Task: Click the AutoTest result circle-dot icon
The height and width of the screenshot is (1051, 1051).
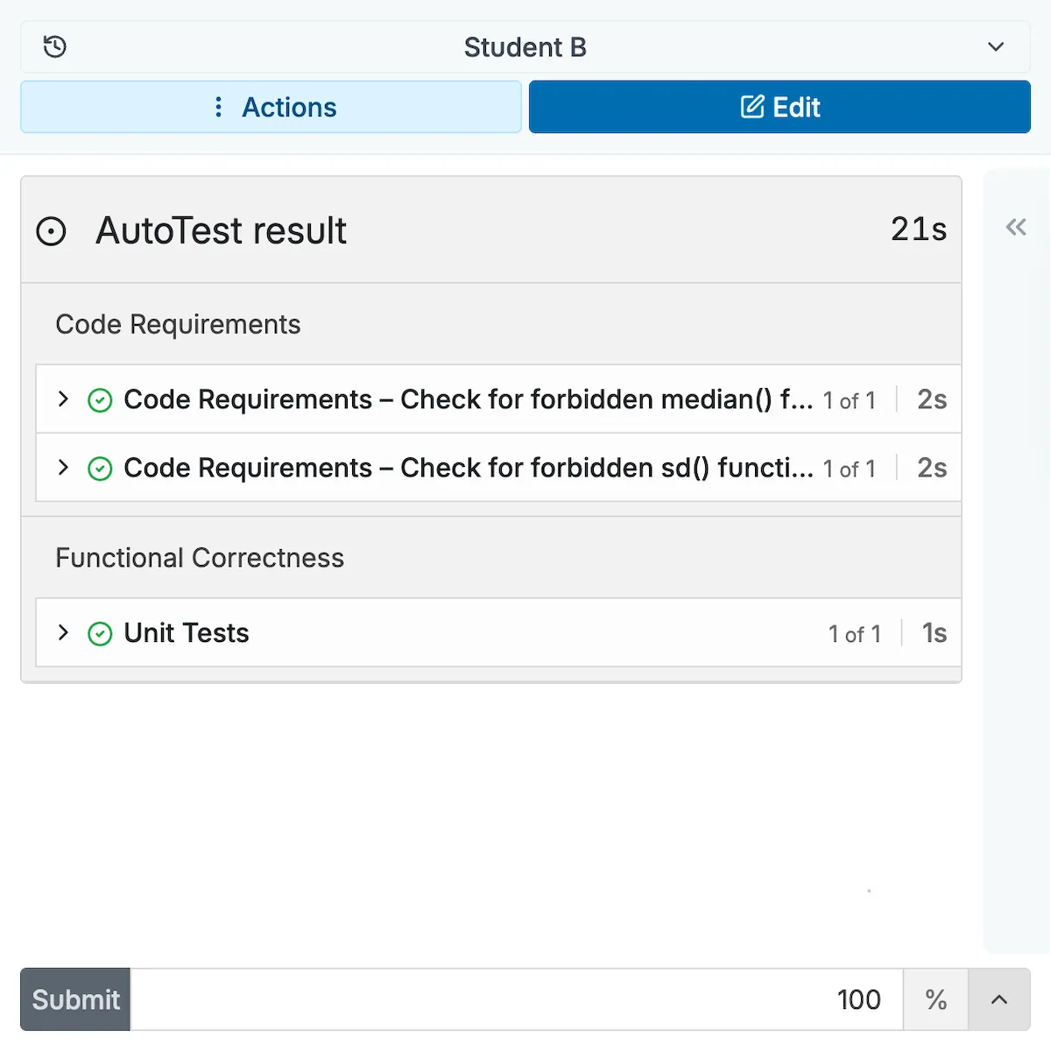Action: click(51, 231)
